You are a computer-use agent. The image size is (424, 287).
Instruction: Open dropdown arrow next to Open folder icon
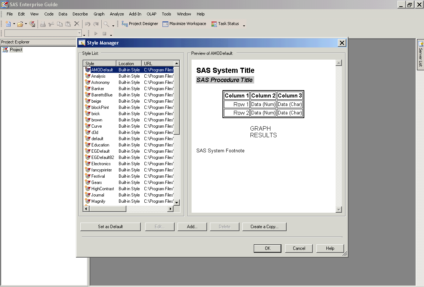(26, 24)
